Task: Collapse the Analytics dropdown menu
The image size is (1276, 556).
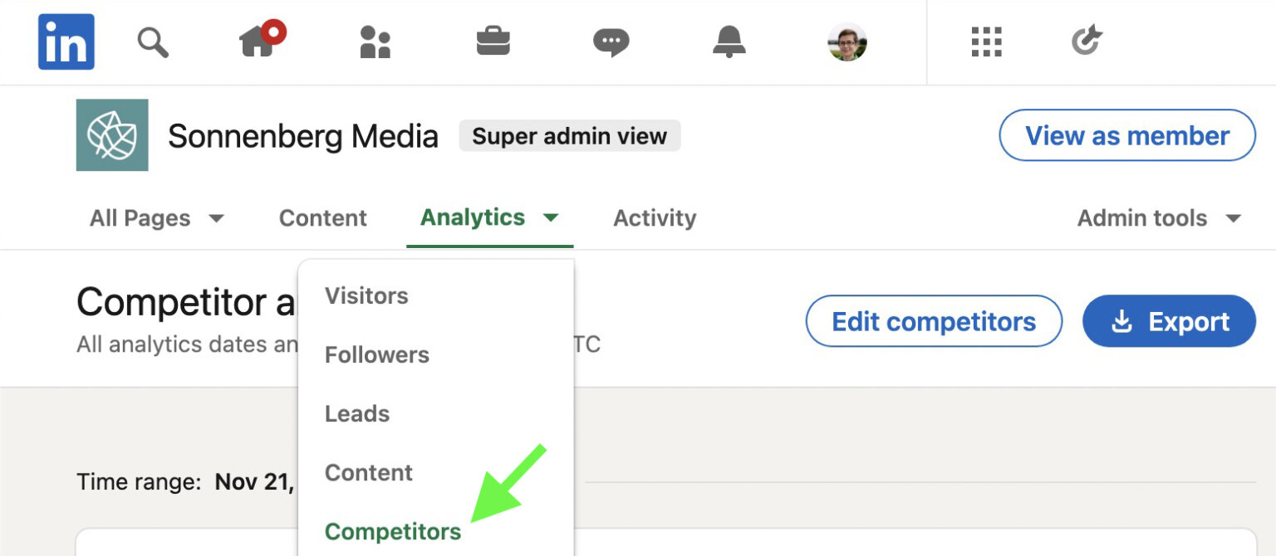Action: tap(488, 217)
